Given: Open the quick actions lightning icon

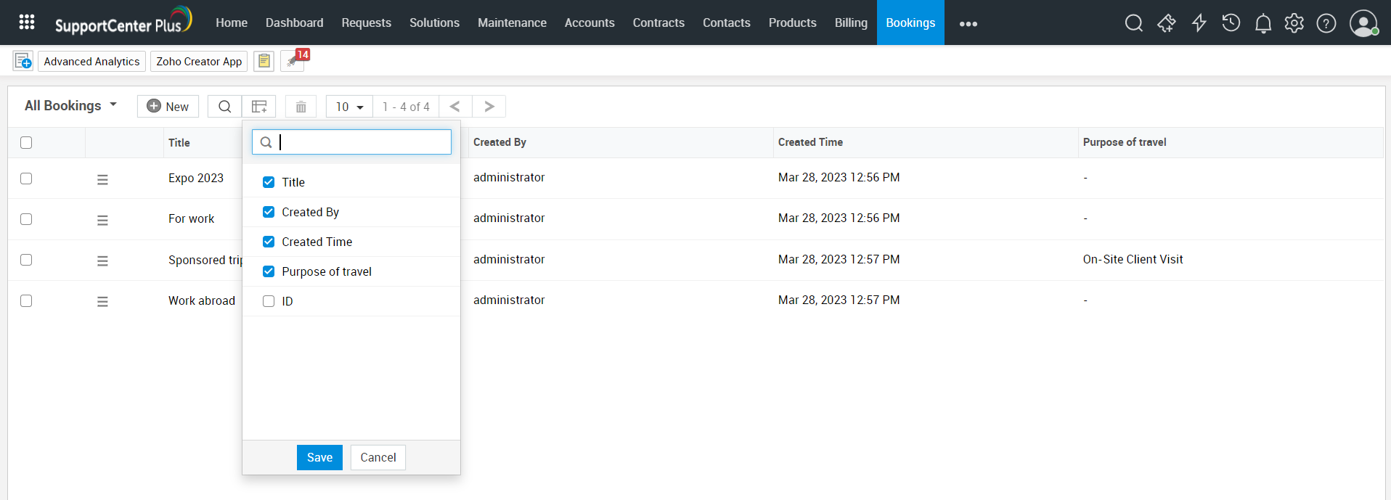Looking at the screenshot, I should coord(1199,23).
